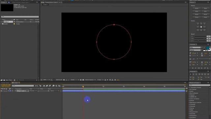Click the Project panel trash icon
Viewport: 211px width, 119px height.
pyautogui.click(x=15, y=80)
